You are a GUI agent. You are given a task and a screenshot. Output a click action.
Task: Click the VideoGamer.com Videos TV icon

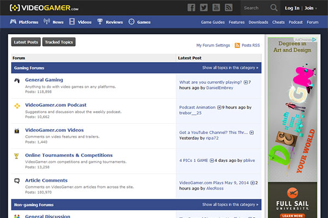point(17,131)
